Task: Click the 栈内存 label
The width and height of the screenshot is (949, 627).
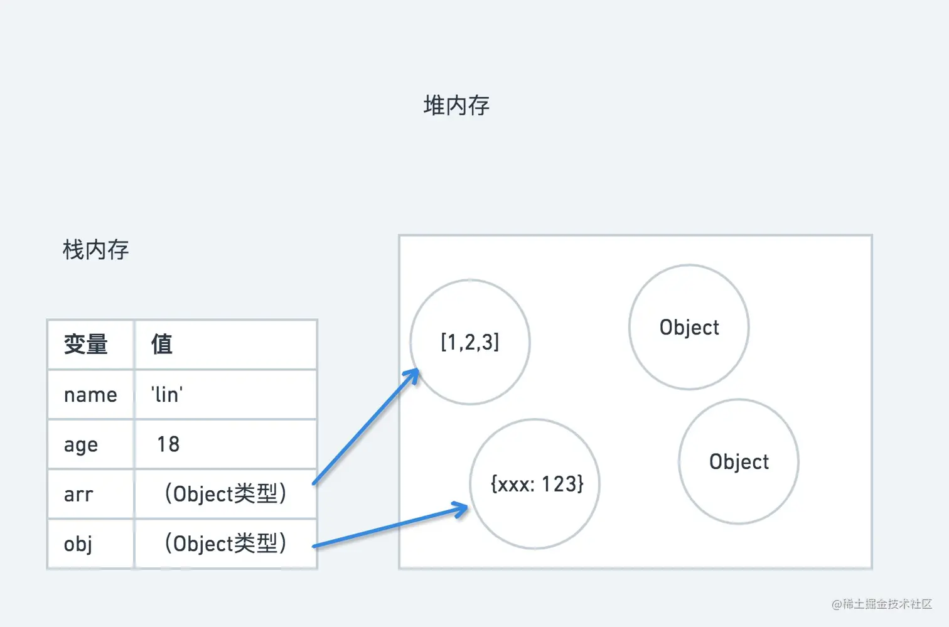Action: [x=95, y=250]
